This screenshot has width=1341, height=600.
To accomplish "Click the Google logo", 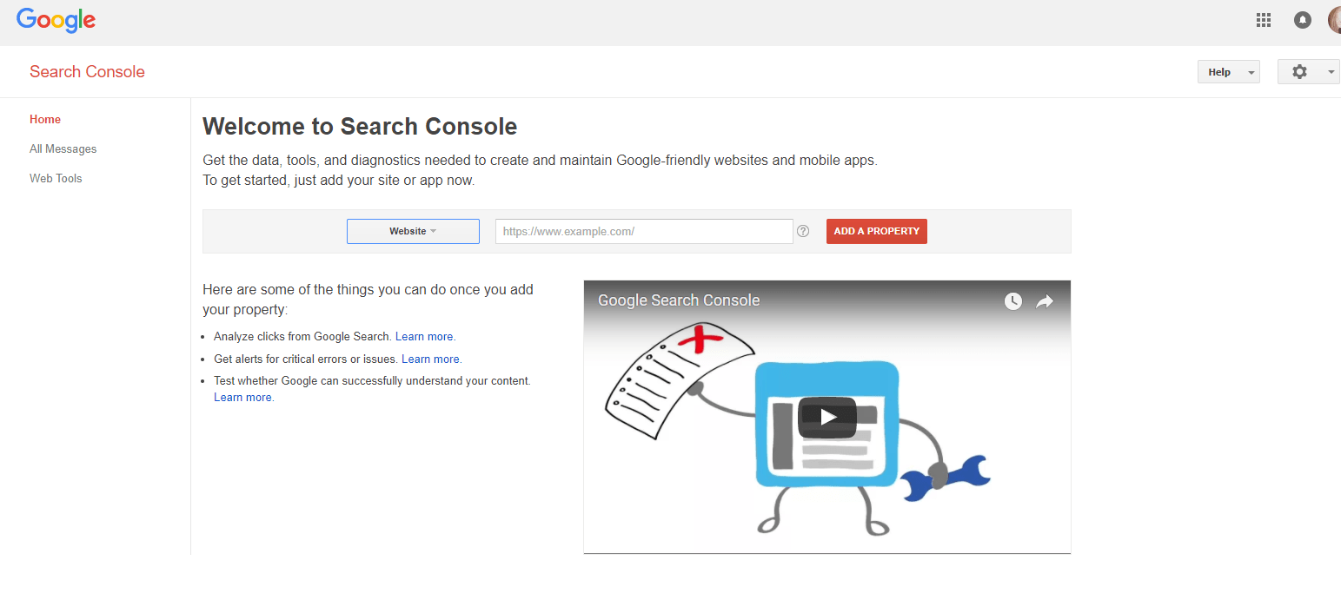I will 56,21.
